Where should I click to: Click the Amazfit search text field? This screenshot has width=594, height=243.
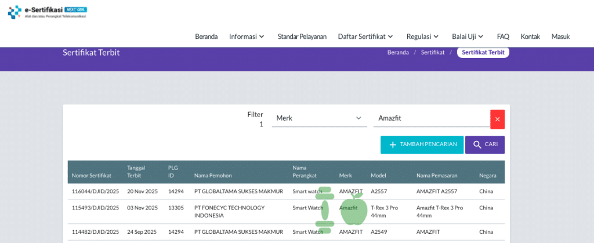pyautogui.click(x=432, y=118)
